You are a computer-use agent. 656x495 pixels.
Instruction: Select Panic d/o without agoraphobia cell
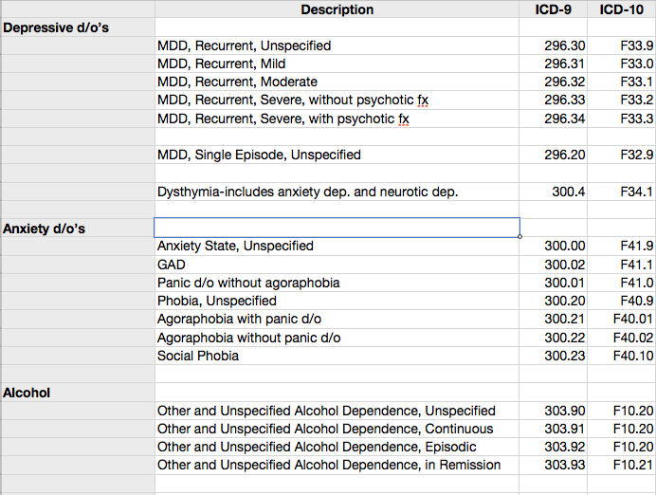[x=248, y=283]
